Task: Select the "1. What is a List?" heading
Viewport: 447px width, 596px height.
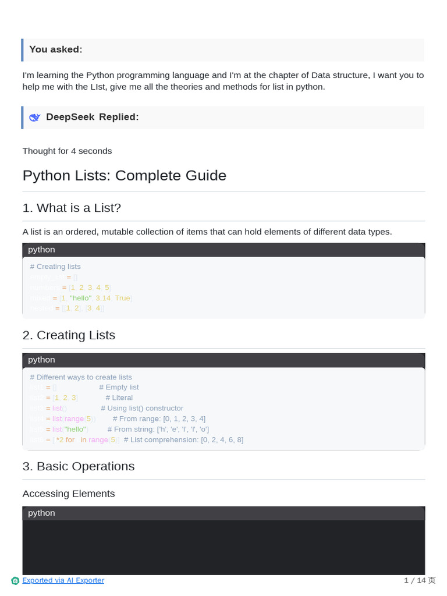Action: [x=72, y=208]
